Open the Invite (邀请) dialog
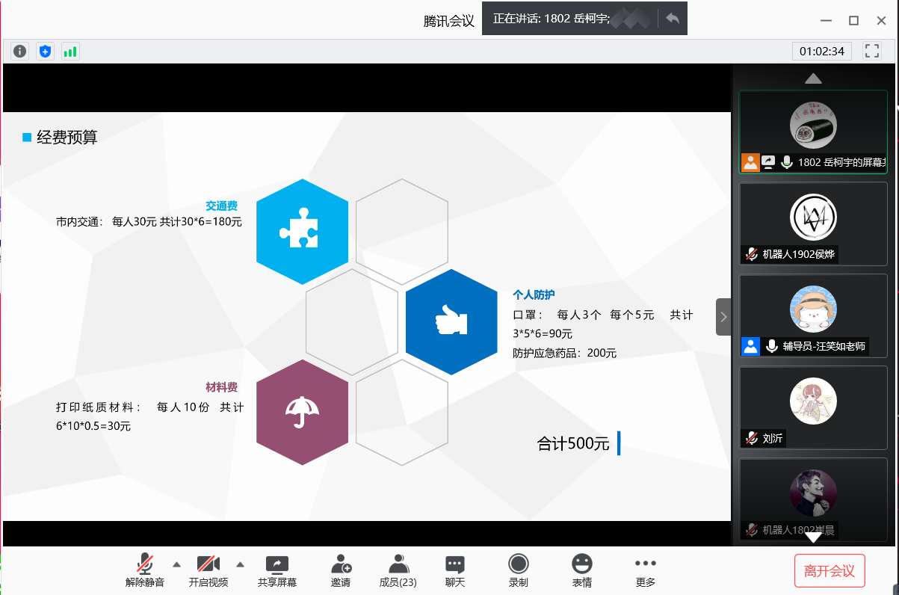The height and width of the screenshot is (595, 899). pos(341,570)
